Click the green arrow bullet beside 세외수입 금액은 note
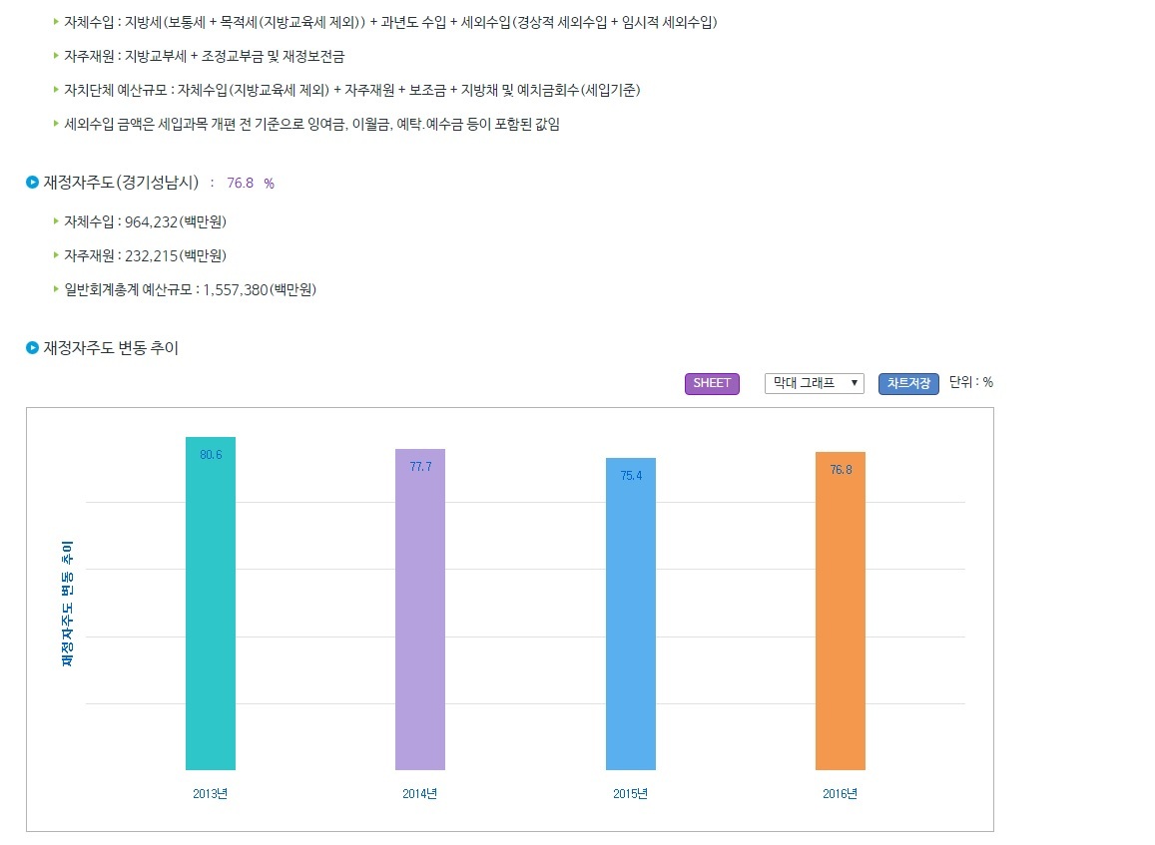 (x=56, y=123)
